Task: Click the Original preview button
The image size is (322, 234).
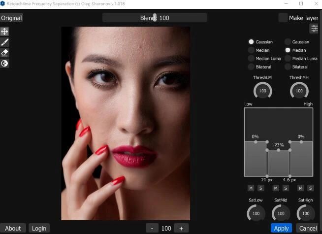Action: pyautogui.click(x=11, y=18)
